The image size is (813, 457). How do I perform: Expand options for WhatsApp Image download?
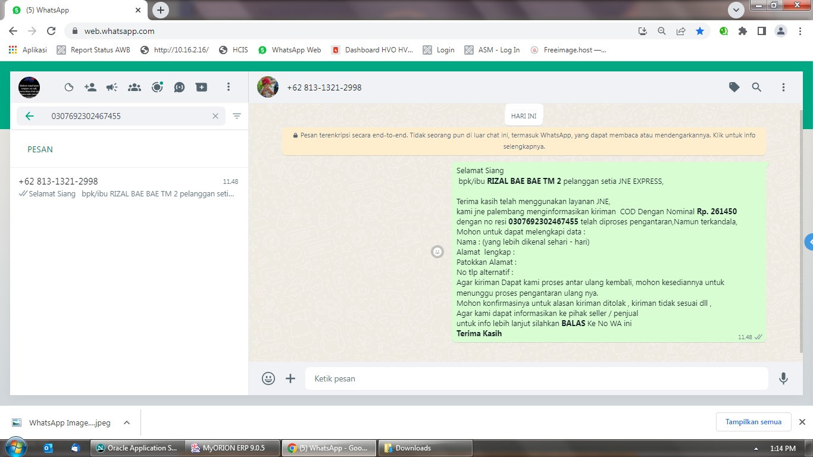pos(127,422)
